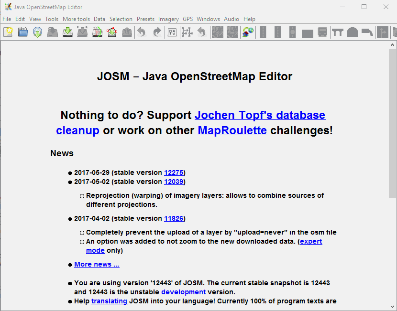Open the translating link
The width and height of the screenshot is (397, 311).
click(x=109, y=301)
